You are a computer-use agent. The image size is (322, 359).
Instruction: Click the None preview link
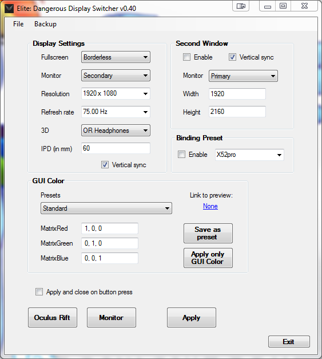coord(210,206)
